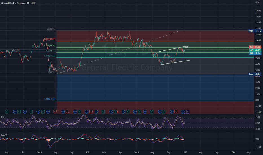
Task: Click the USD currency label on the price axis
Action: click(x=257, y=3)
